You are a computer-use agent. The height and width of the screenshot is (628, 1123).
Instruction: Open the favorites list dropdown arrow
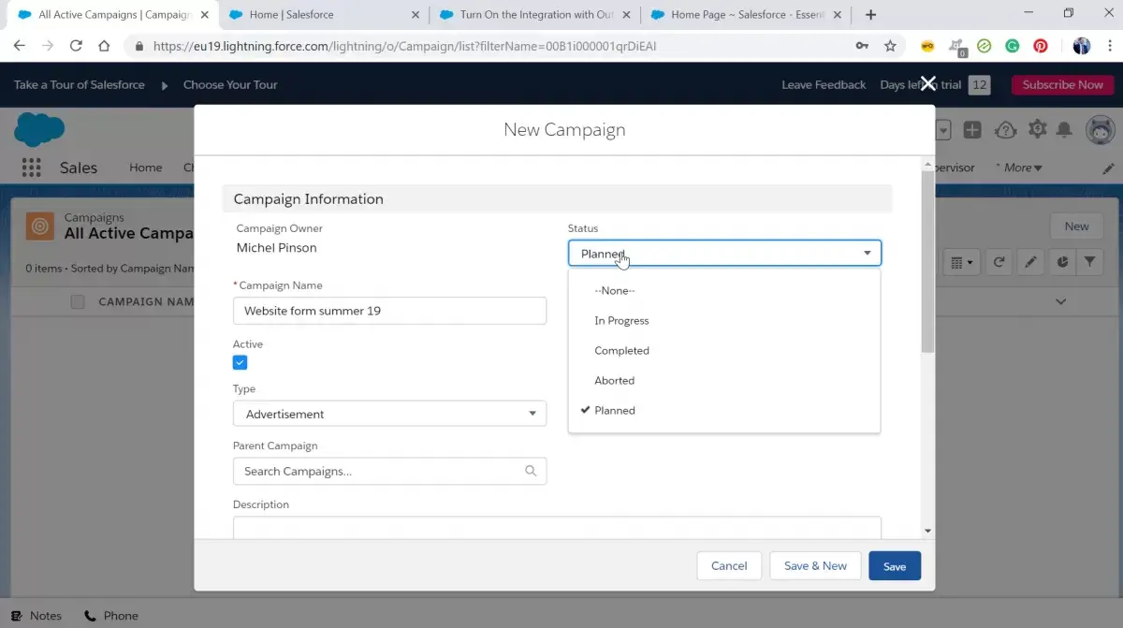click(943, 130)
